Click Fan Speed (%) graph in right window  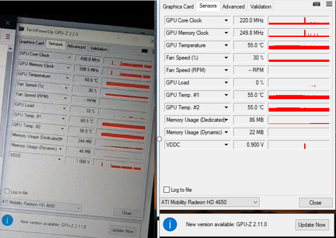[x=299, y=58]
